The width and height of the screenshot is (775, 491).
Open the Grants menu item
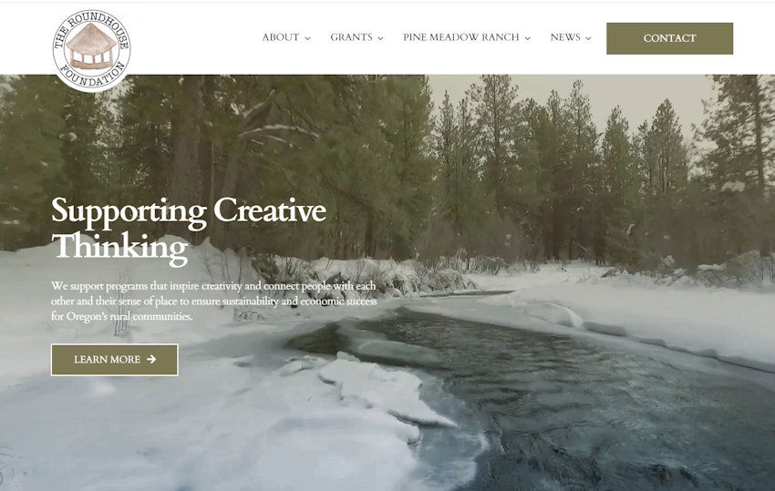pos(351,37)
